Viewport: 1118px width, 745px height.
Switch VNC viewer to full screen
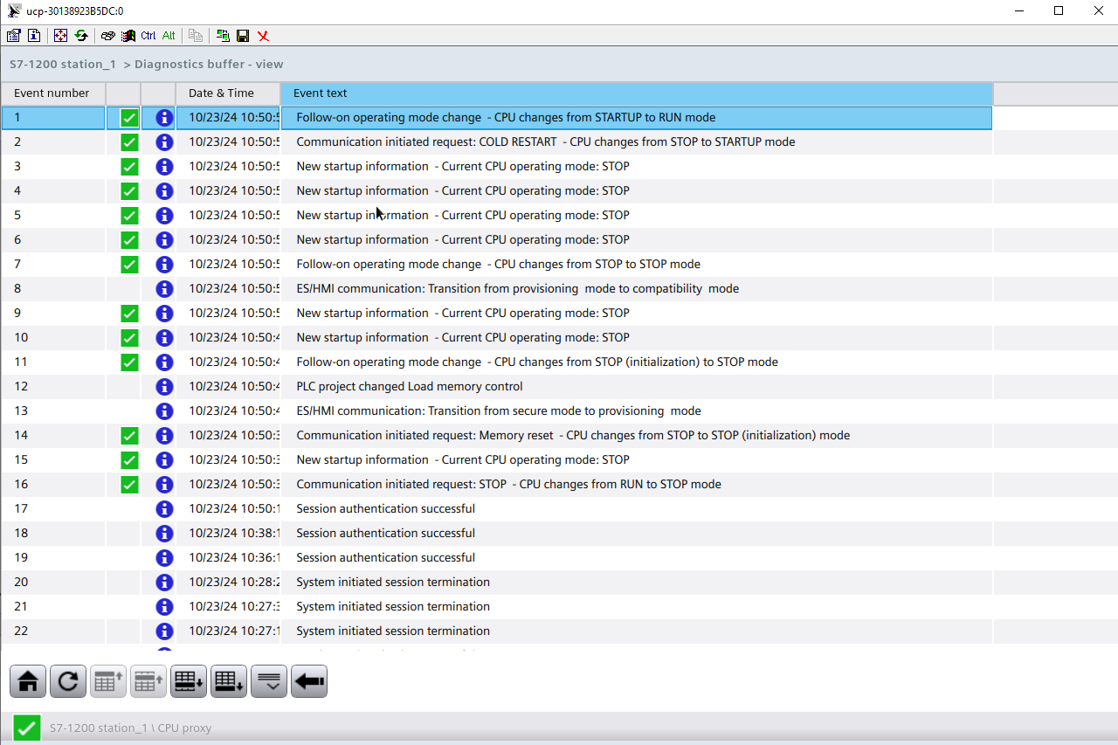coord(60,36)
